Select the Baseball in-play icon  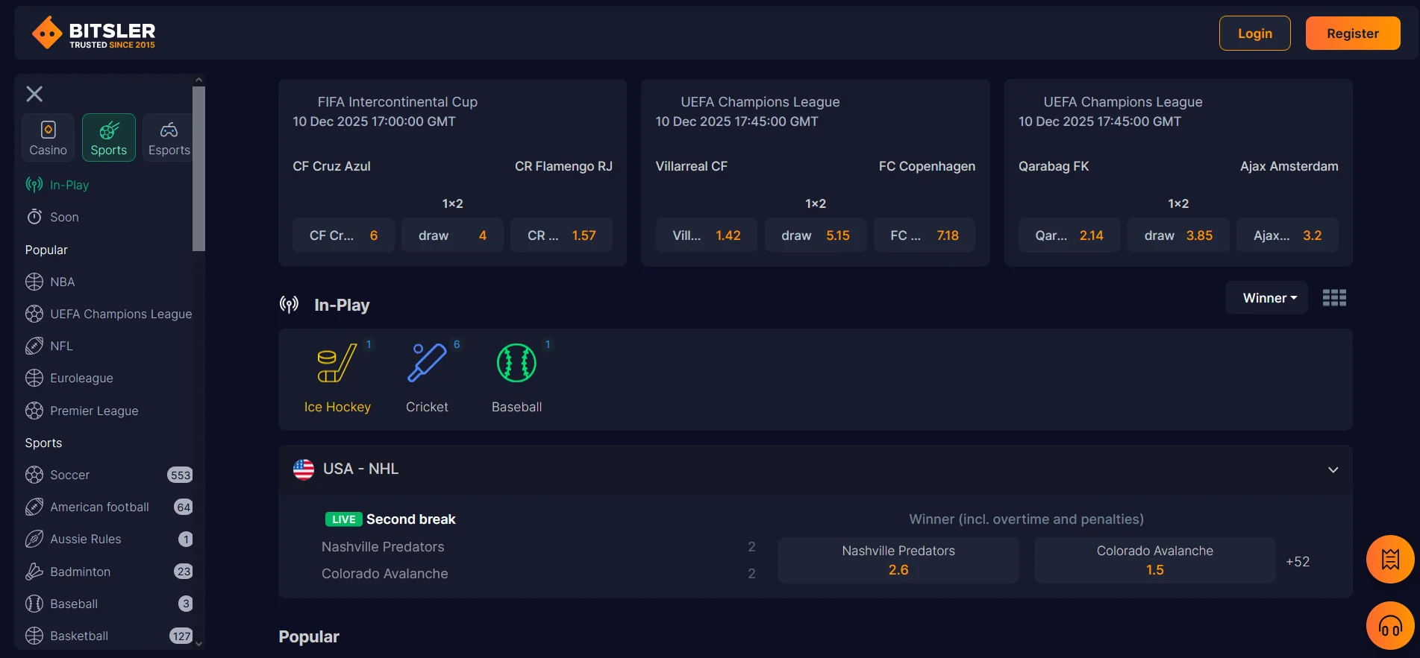coord(516,364)
